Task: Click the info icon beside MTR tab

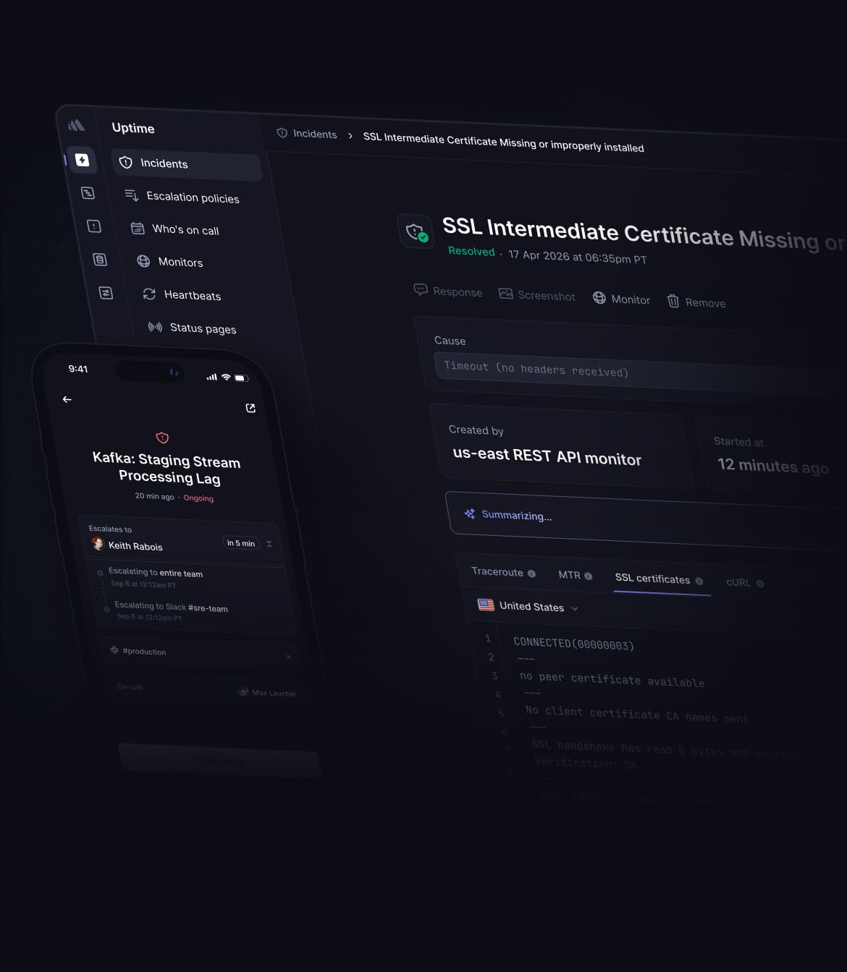Action: (589, 576)
